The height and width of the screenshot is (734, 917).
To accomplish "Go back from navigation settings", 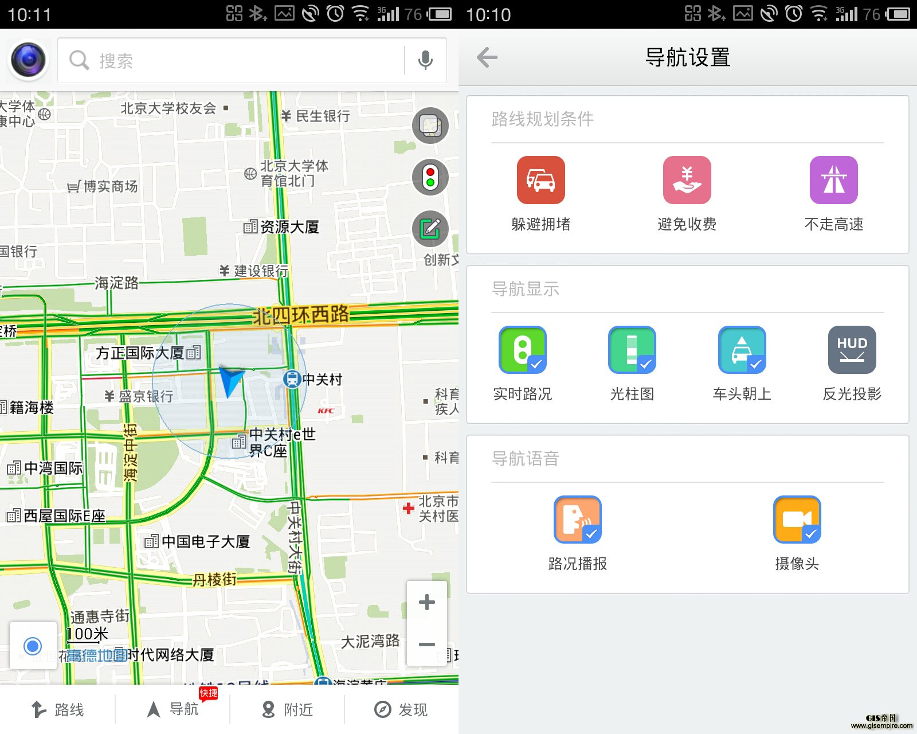I will pyautogui.click(x=487, y=57).
